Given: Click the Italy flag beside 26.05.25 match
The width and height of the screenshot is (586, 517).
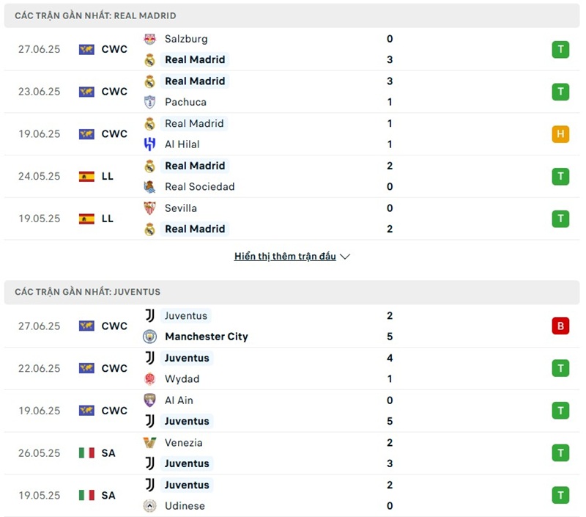Looking at the screenshot, I should (x=86, y=453).
